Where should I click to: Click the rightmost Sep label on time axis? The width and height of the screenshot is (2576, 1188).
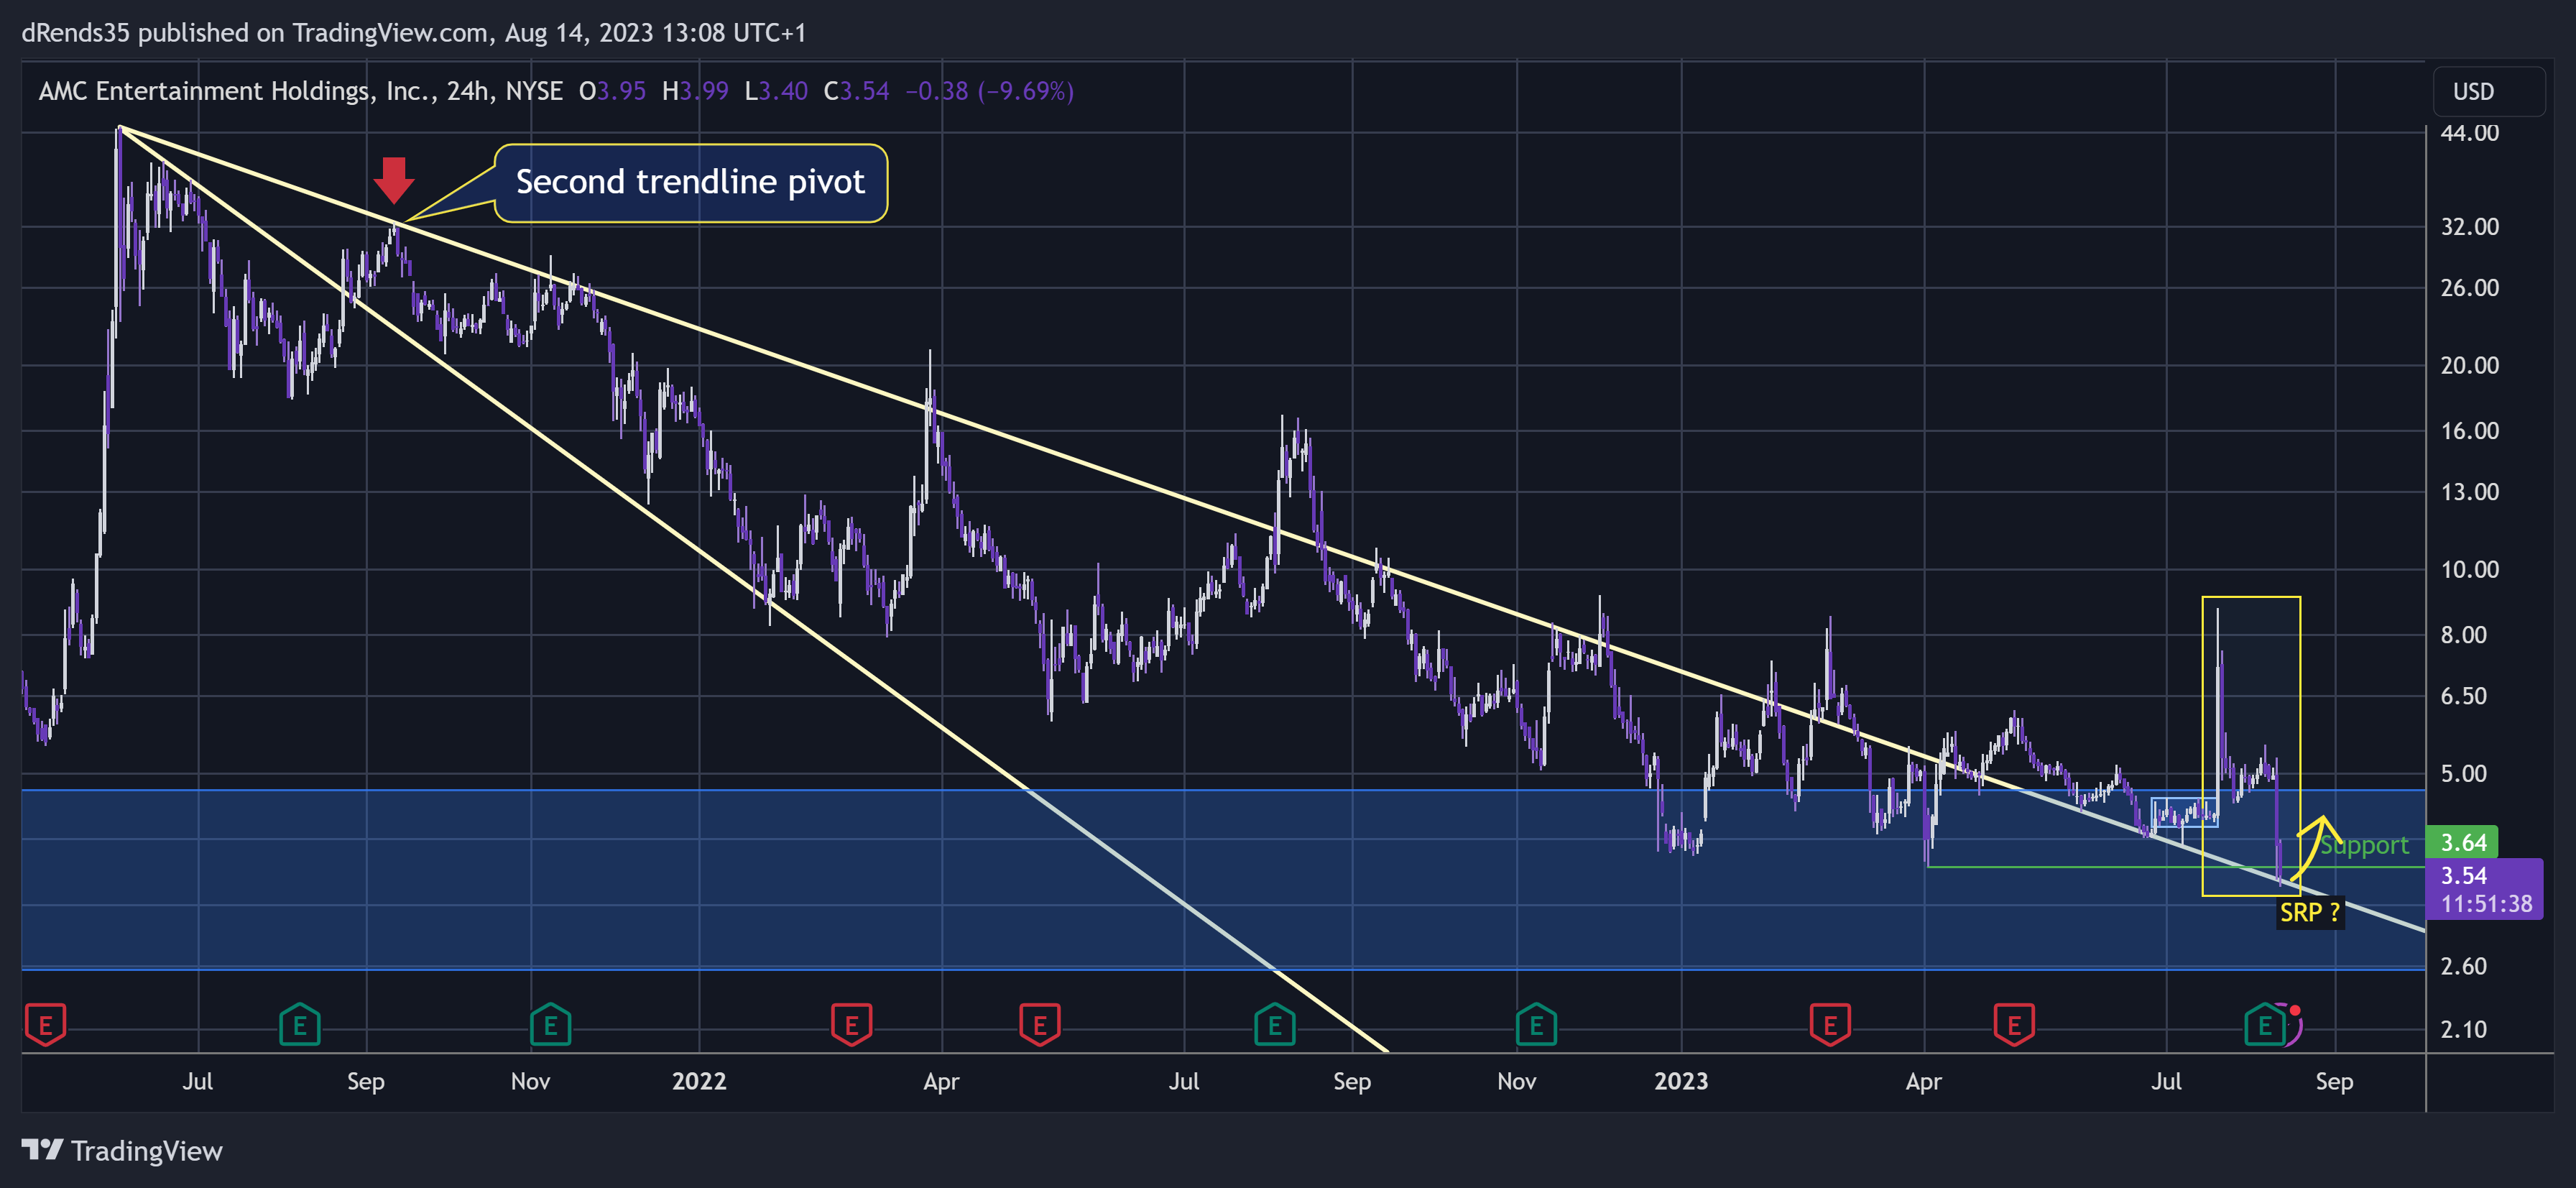coord(2334,1081)
